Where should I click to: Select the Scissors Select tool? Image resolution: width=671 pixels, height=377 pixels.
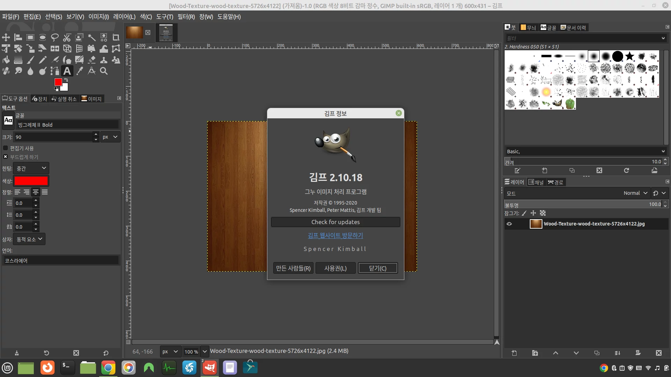point(67,37)
